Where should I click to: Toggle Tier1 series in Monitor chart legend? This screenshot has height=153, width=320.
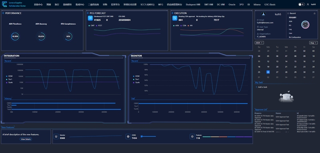click(x=136, y=79)
